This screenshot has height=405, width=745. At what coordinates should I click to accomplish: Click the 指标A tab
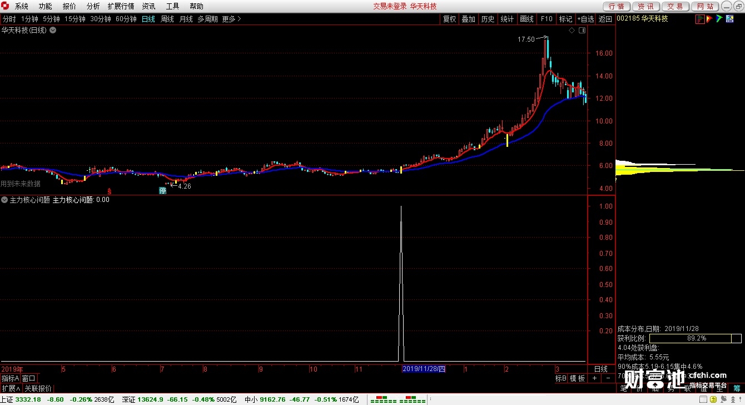pos(10,378)
